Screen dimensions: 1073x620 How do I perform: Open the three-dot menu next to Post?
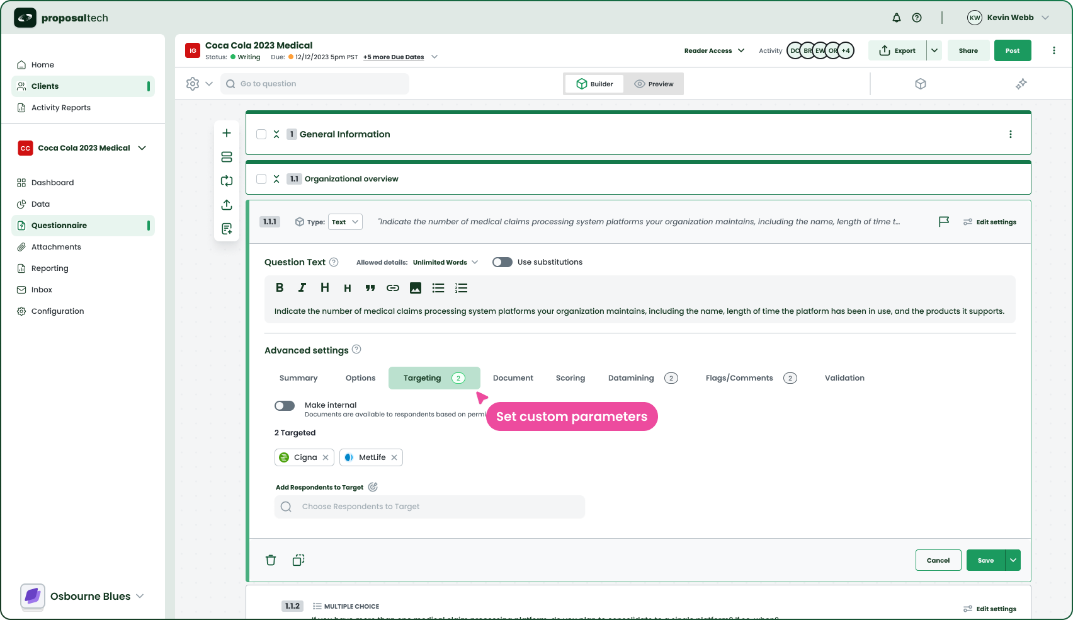[x=1054, y=50]
